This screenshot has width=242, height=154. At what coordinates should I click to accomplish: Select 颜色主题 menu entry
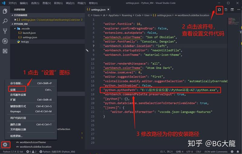(31, 124)
